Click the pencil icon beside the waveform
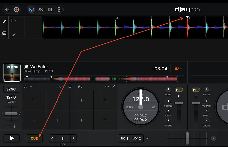The height and width of the screenshot is (147, 228). click(14, 34)
